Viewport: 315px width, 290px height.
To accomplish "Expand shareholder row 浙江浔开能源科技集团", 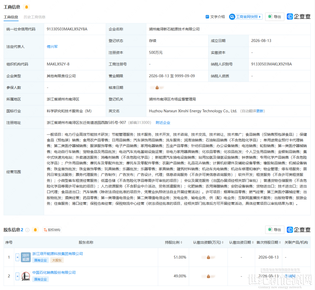I will (x=17, y=257).
